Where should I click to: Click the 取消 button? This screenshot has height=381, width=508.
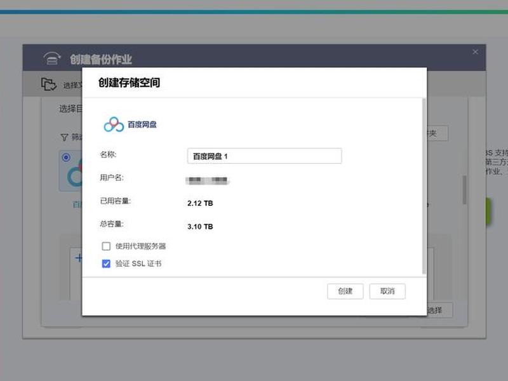(387, 291)
